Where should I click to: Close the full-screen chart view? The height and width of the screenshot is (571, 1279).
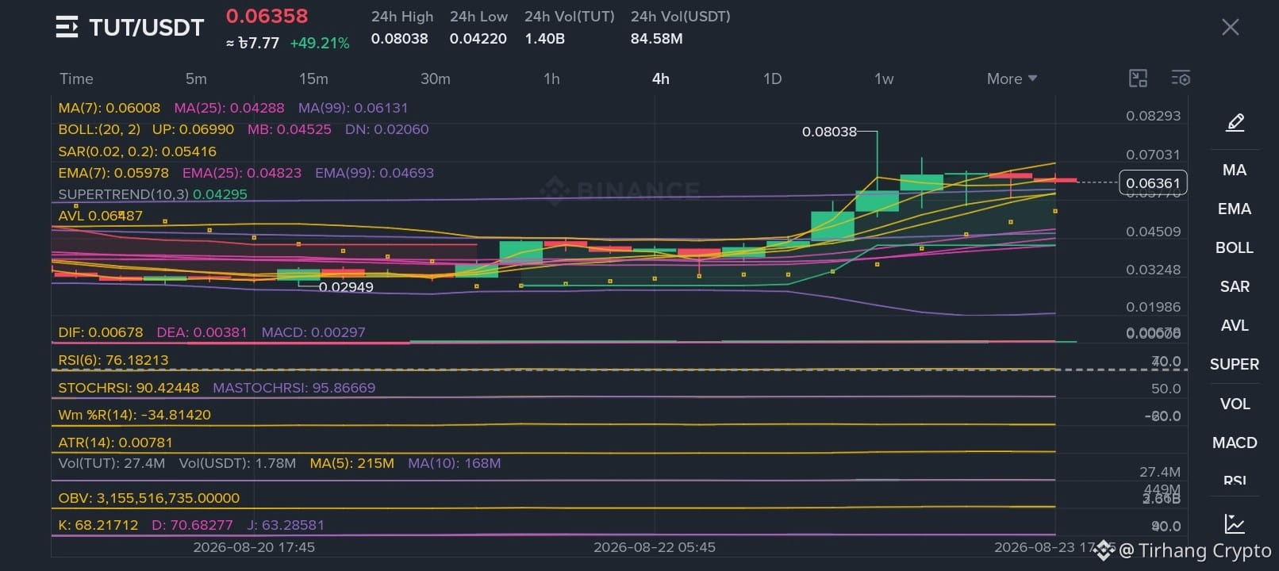[1230, 27]
